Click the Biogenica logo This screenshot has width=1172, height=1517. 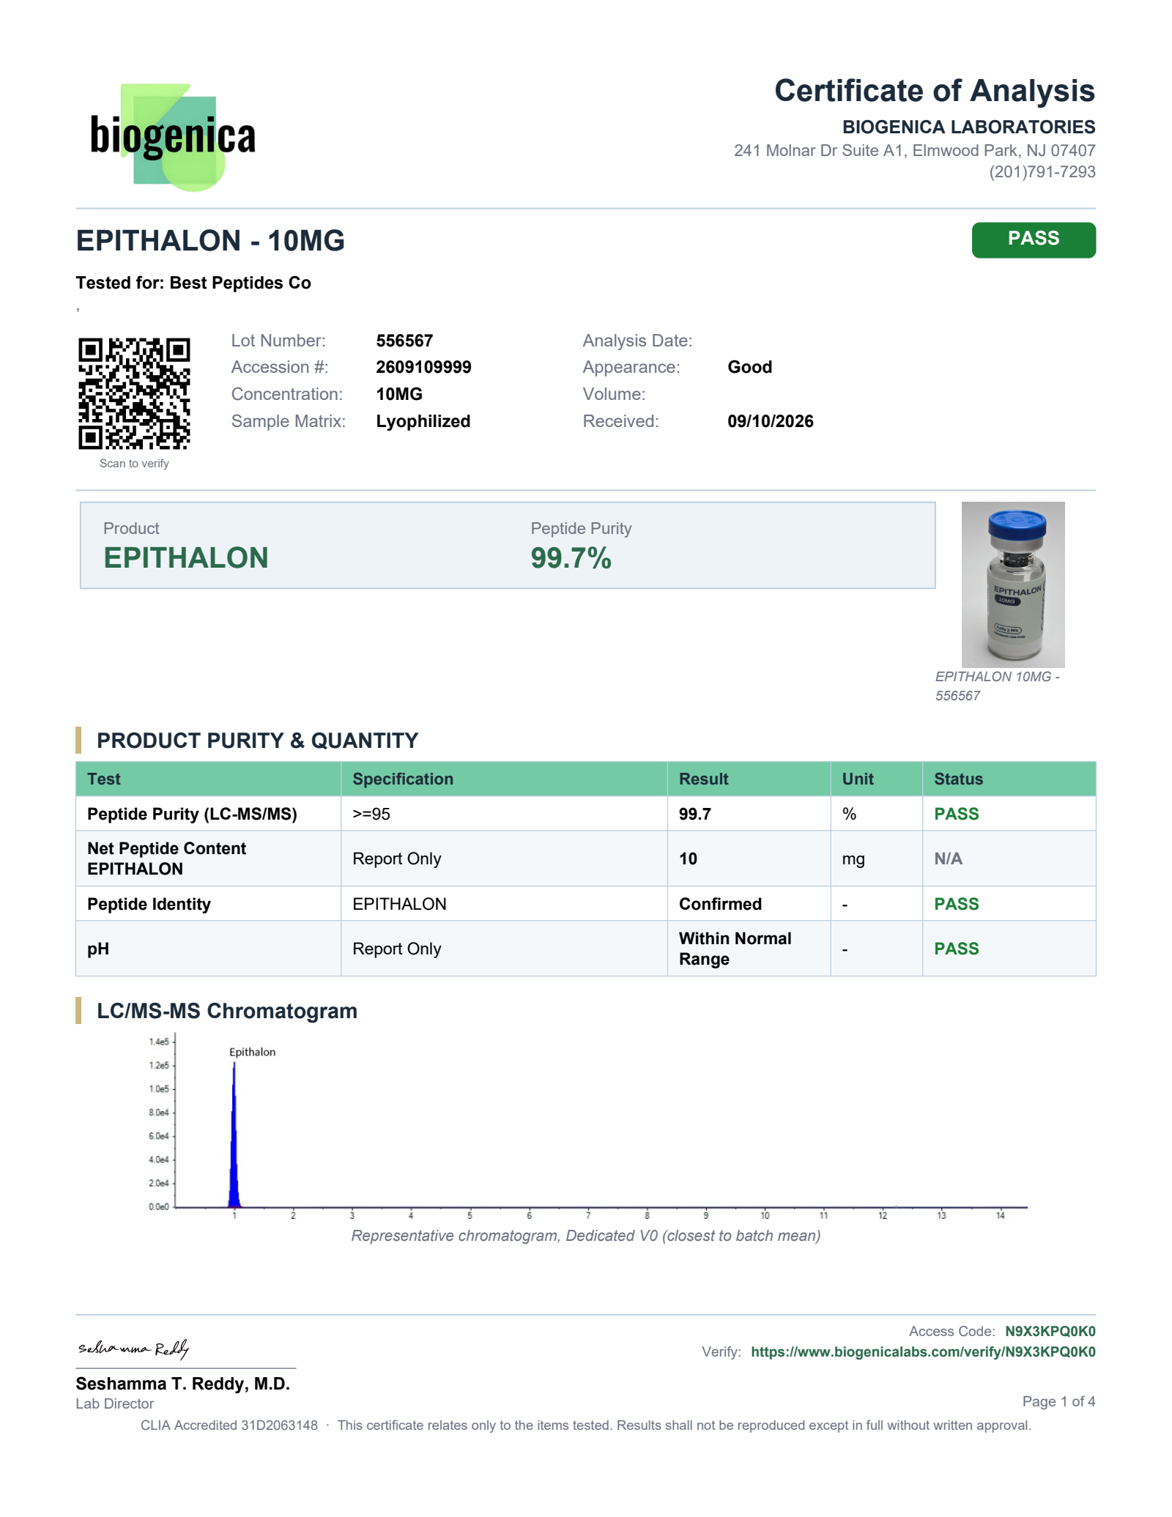pyautogui.click(x=173, y=137)
